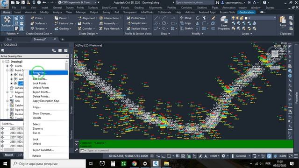This screenshot has width=299, height=168.
Task: Add a new drawing tab
Action: click(x=62, y=39)
